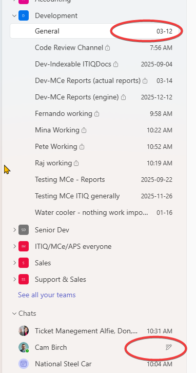196x373 pixels.
Task: Click the blue Development team avatar icon
Action: [24, 15]
